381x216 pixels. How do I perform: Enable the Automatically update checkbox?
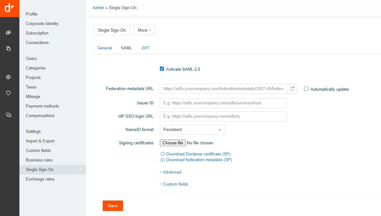(306, 89)
